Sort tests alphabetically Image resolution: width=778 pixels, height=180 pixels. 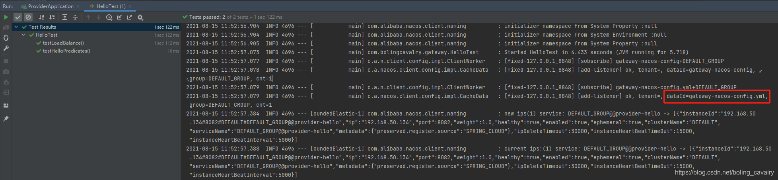[x=41, y=17]
